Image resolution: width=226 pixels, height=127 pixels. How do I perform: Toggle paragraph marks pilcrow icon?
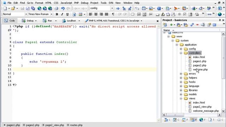[113, 14]
